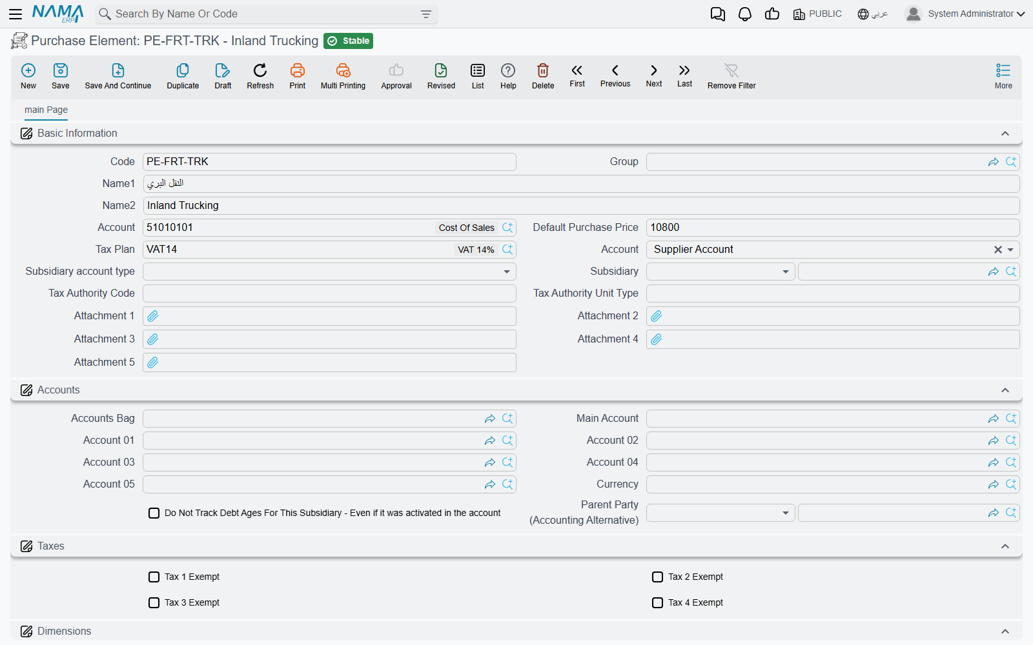Search lookup for Main Account
This screenshot has width=1033, height=645.
1011,419
